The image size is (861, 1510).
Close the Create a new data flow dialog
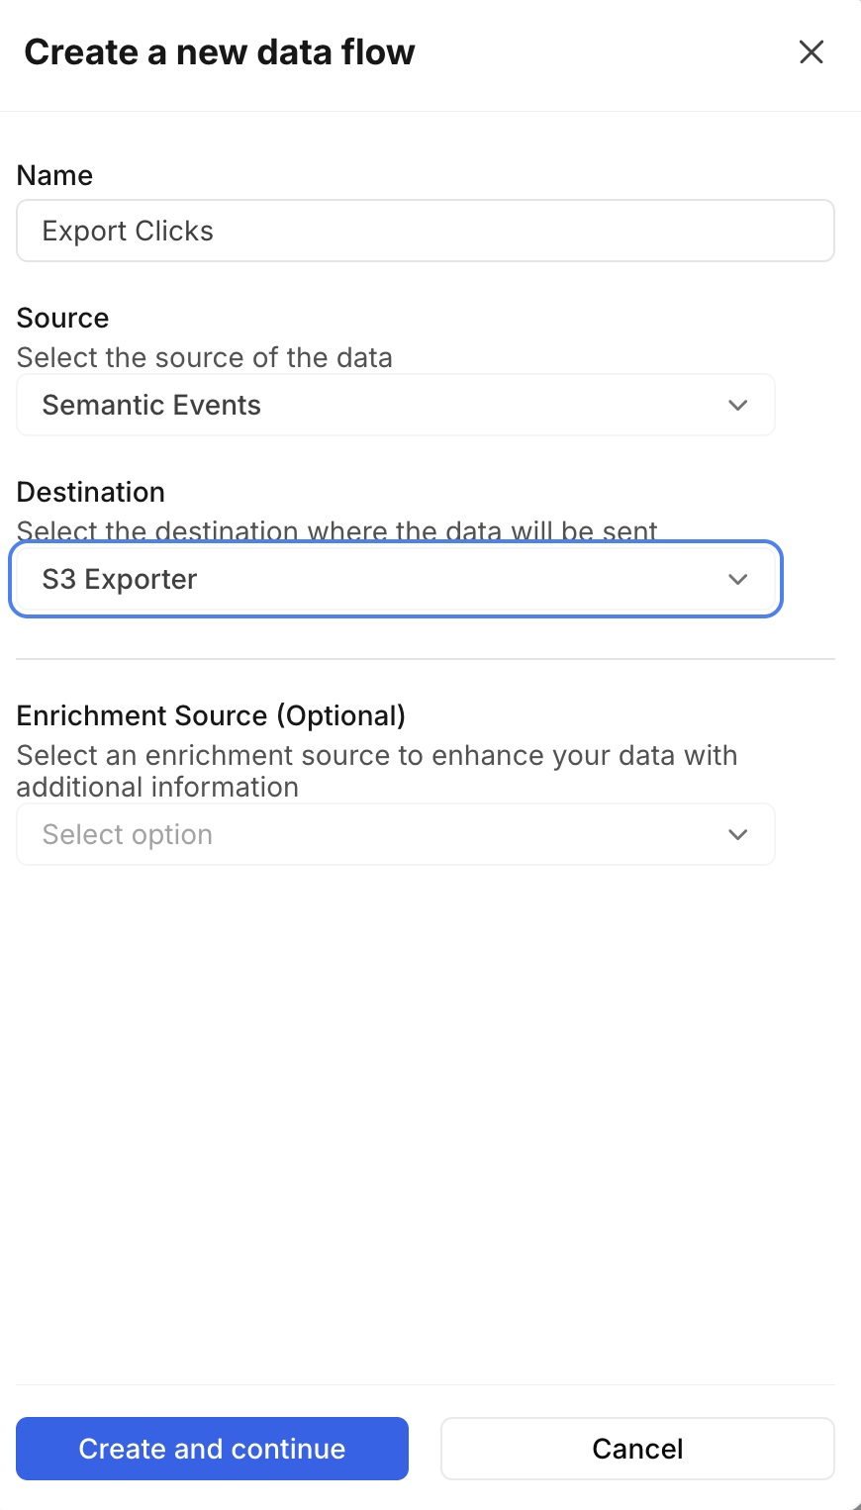tap(812, 52)
